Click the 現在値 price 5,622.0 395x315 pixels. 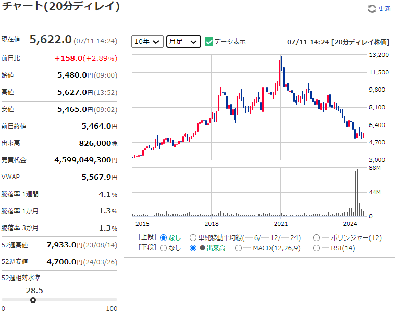pyautogui.click(x=50, y=40)
